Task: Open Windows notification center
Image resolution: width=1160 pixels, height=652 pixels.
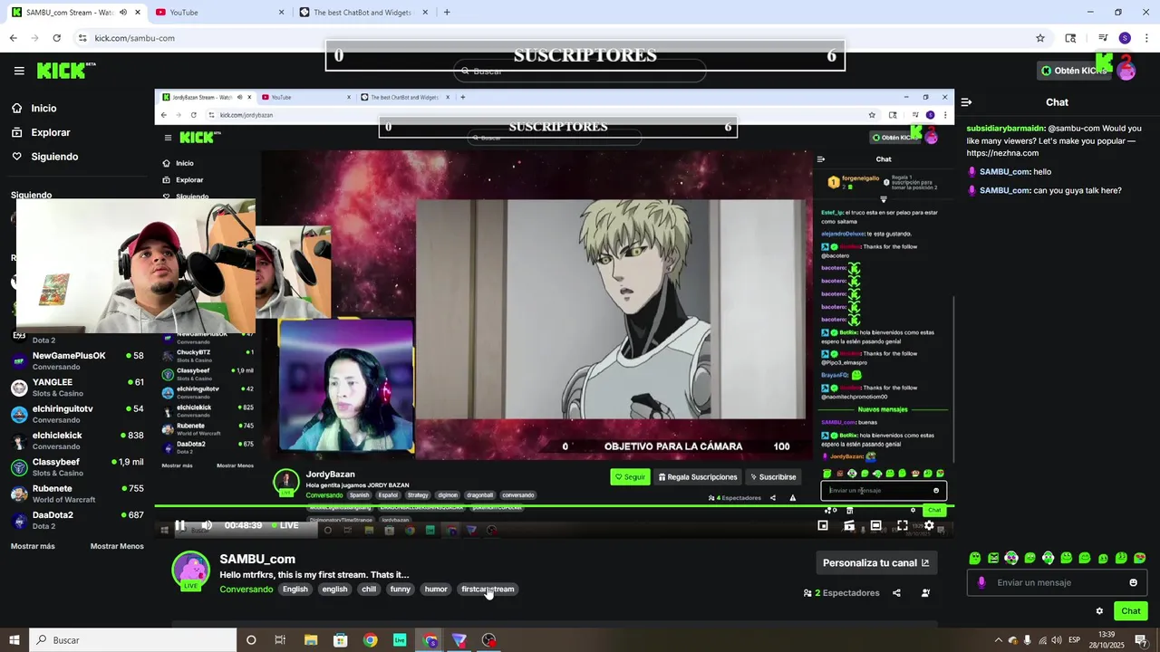Action: point(1141,640)
